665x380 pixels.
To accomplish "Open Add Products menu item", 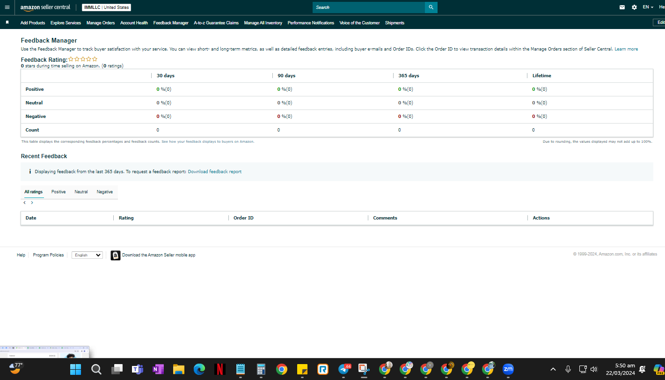I will tap(33, 23).
